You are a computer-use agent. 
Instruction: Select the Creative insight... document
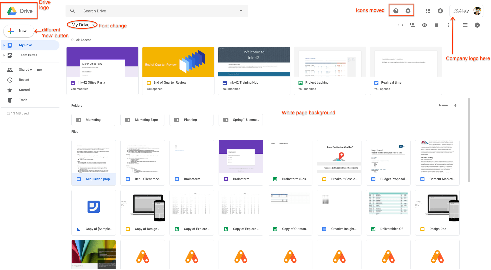click(339, 213)
